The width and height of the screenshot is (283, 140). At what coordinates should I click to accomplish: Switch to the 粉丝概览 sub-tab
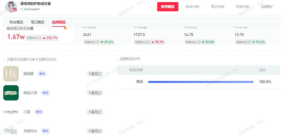point(16,22)
